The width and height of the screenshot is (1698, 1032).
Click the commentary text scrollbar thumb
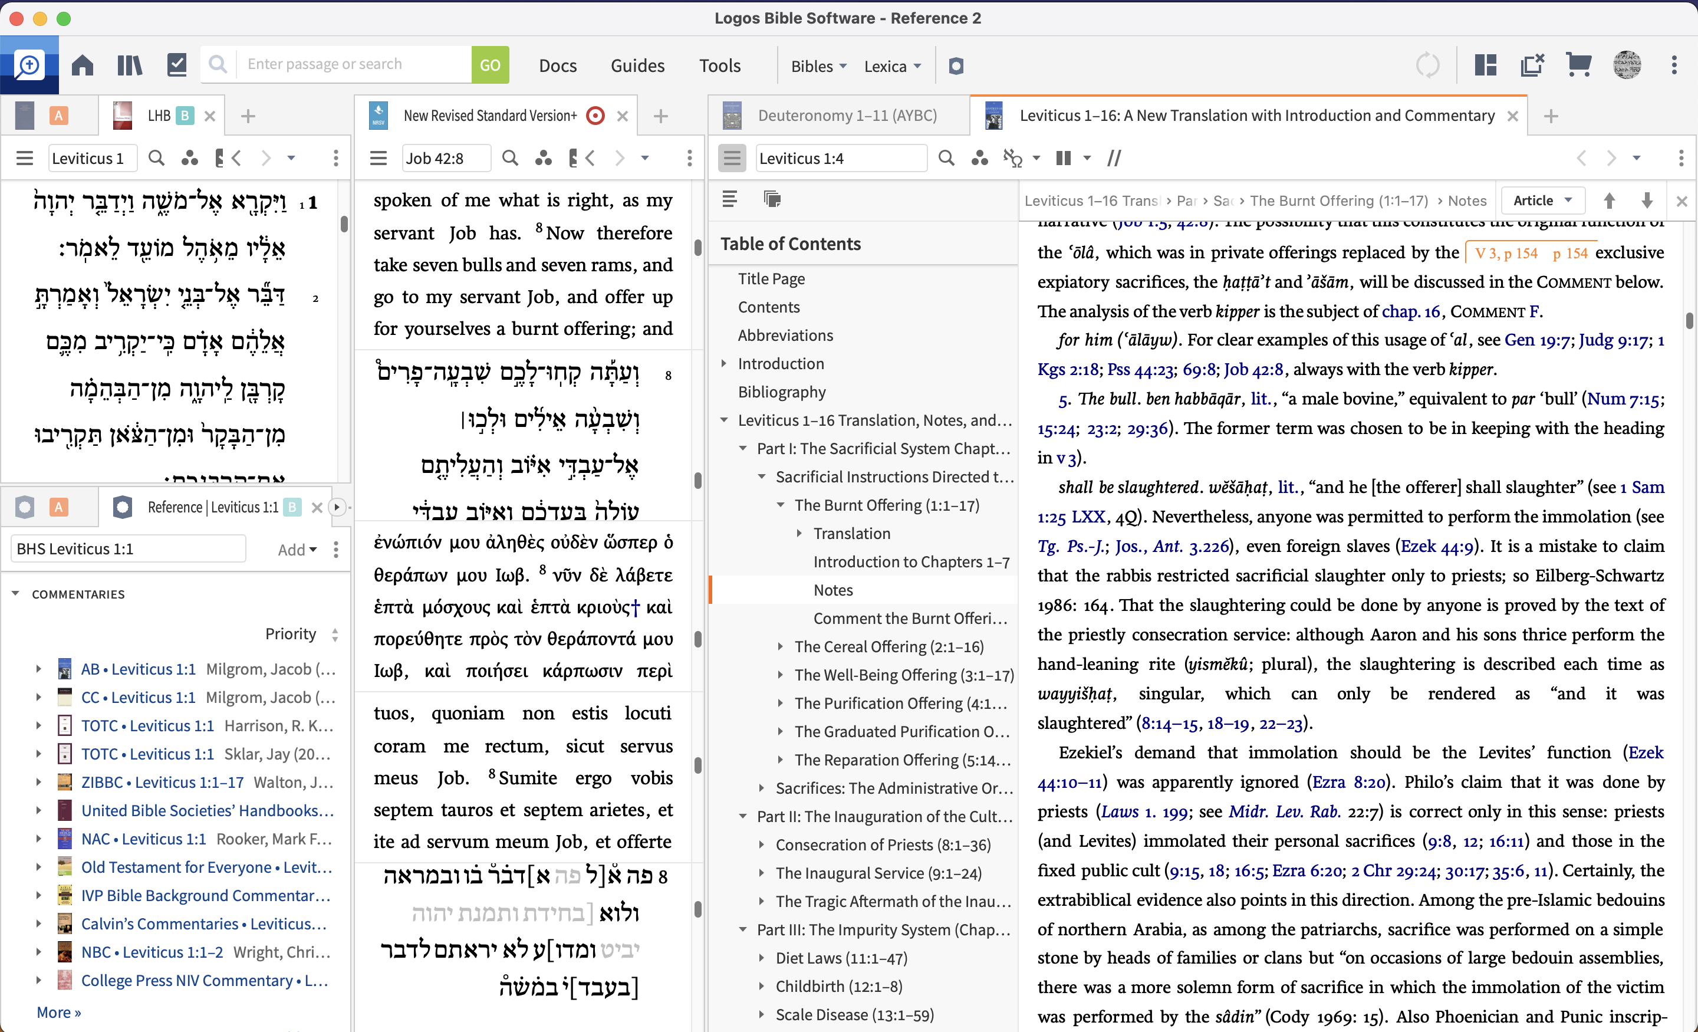pos(1689,321)
